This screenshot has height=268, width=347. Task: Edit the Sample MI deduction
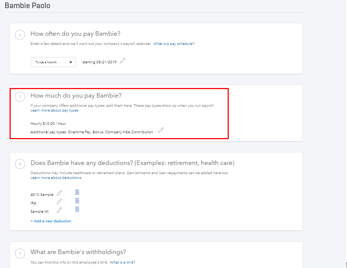(59, 210)
